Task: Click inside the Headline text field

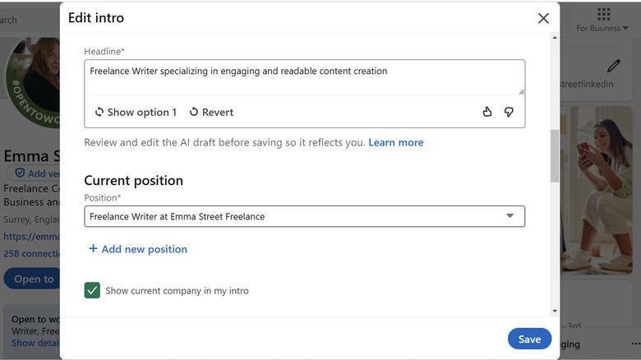Action: coord(304,77)
